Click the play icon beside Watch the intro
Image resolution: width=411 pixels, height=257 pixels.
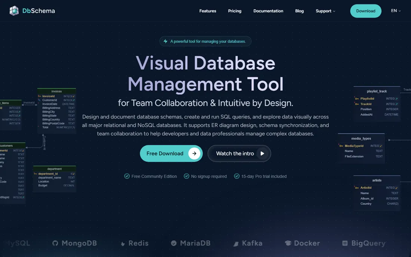tap(262, 154)
